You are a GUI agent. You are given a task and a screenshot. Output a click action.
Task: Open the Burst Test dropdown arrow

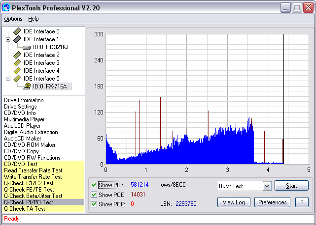pos(267,186)
